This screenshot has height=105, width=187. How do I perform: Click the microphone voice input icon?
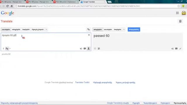click(3, 49)
